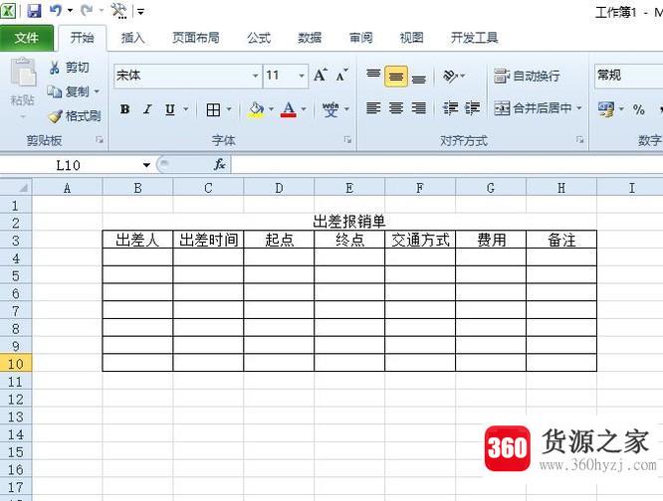663x501 pixels.
Task: Click the accounting number format icon
Action: (x=606, y=109)
